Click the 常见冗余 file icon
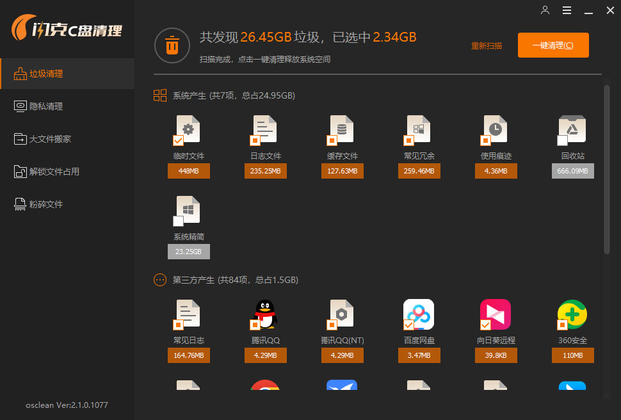 (x=419, y=129)
